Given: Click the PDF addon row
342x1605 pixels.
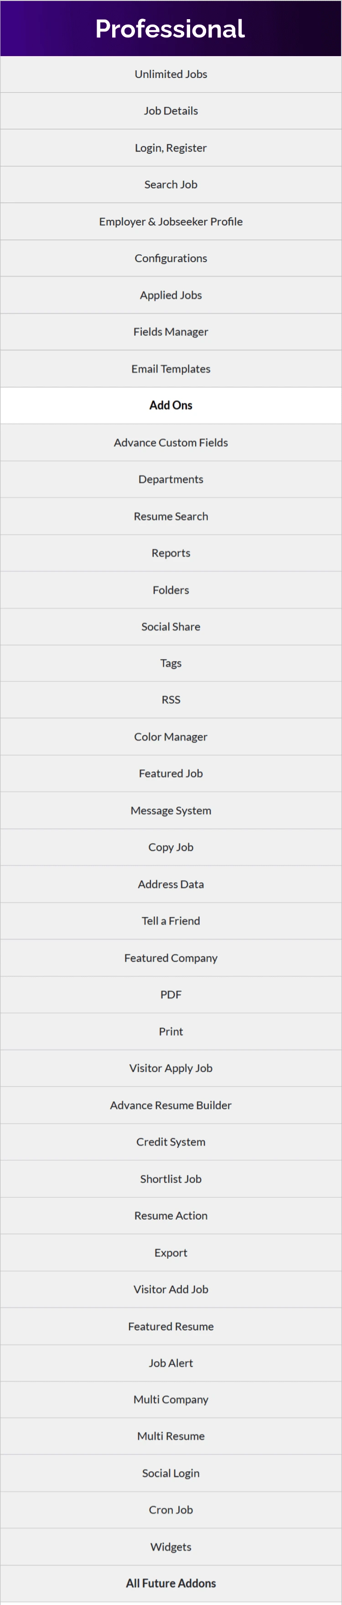Looking at the screenshot, I should pyautogui.click(x=171, y=995).
